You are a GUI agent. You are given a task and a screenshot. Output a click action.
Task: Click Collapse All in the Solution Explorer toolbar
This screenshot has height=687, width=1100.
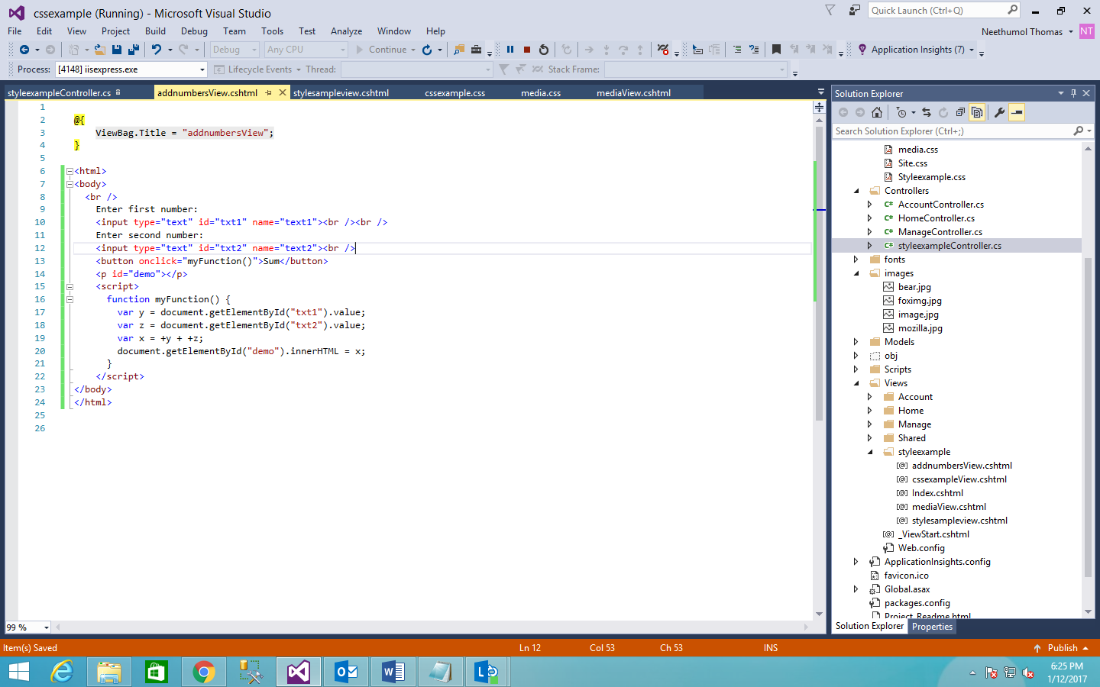click(960, 112)
